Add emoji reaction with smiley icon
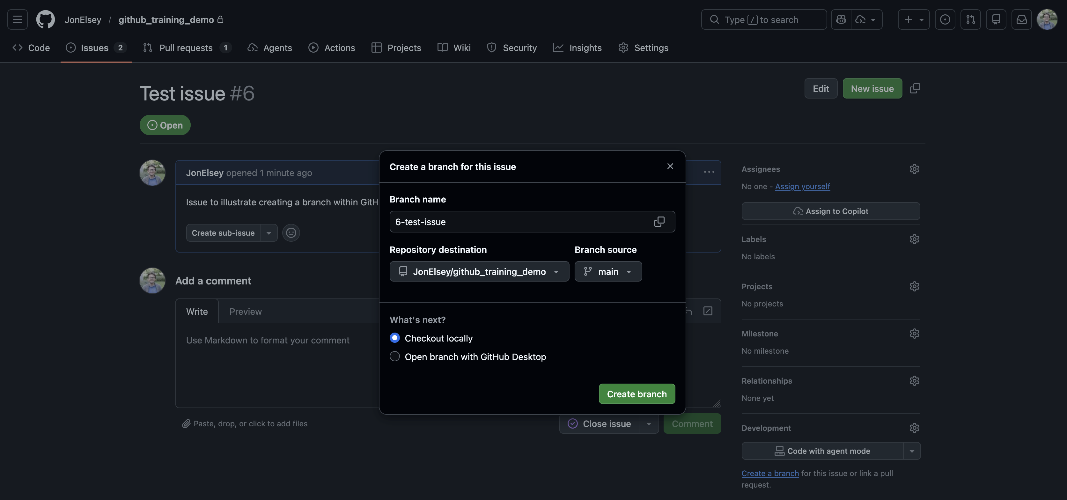Screen dimensions: 1067x500 (291, 233)
